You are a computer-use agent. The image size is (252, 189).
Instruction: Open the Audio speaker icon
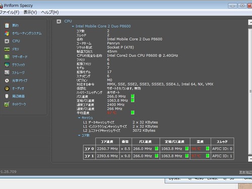(x=7, y=88)
